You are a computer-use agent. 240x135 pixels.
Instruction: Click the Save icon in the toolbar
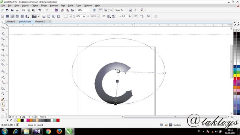(12, 10)
